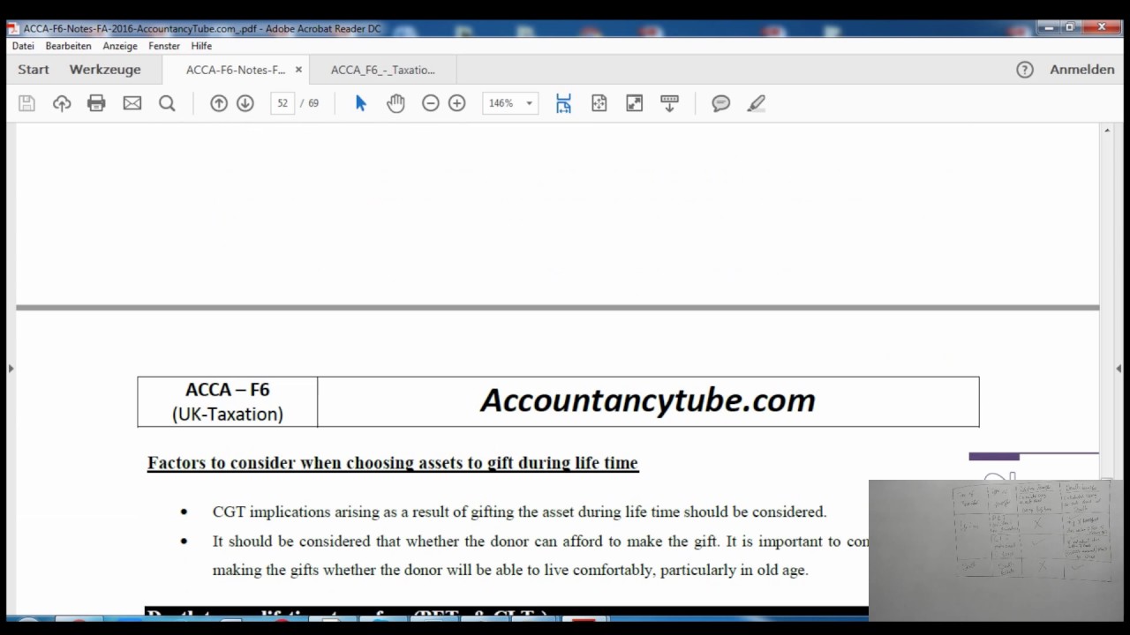
Task: Go to previous page arrow
Action: coord(219,103)
